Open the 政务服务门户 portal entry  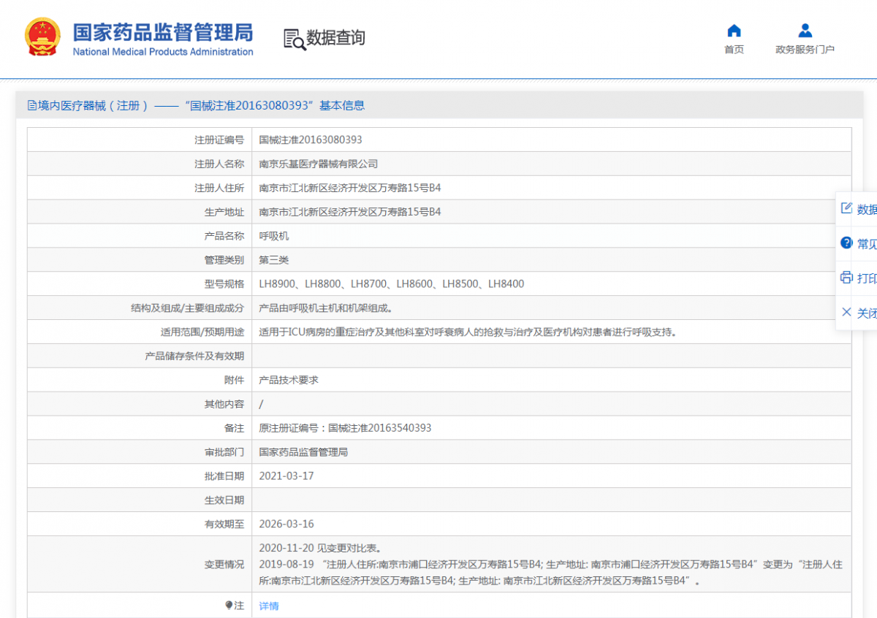tap(804, 49)
